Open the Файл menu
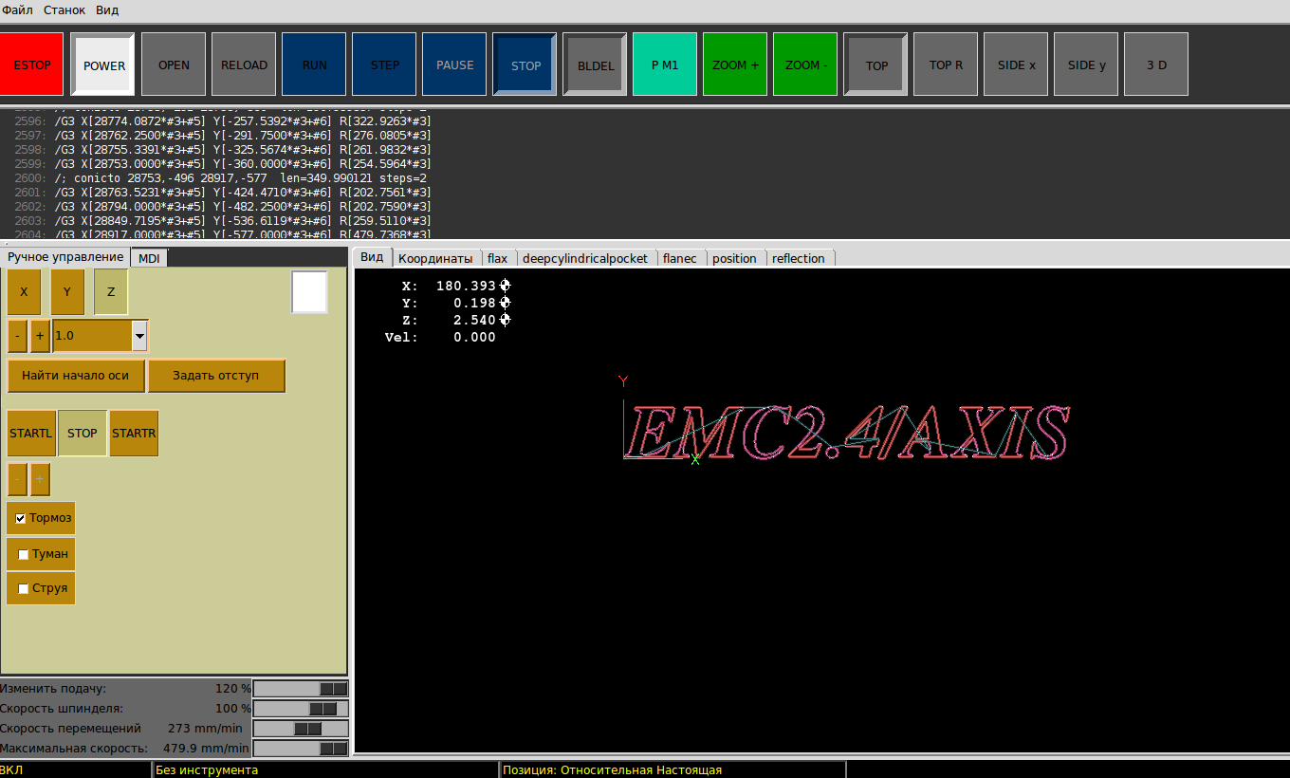This screenshot has height=778, width=1290. pos(17,10)
